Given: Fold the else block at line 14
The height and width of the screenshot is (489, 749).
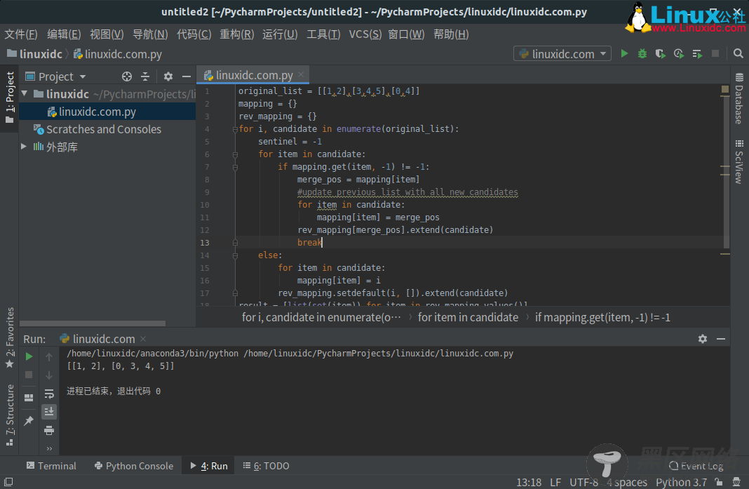Looking at the screenshot, I should [x=235, y=255].
